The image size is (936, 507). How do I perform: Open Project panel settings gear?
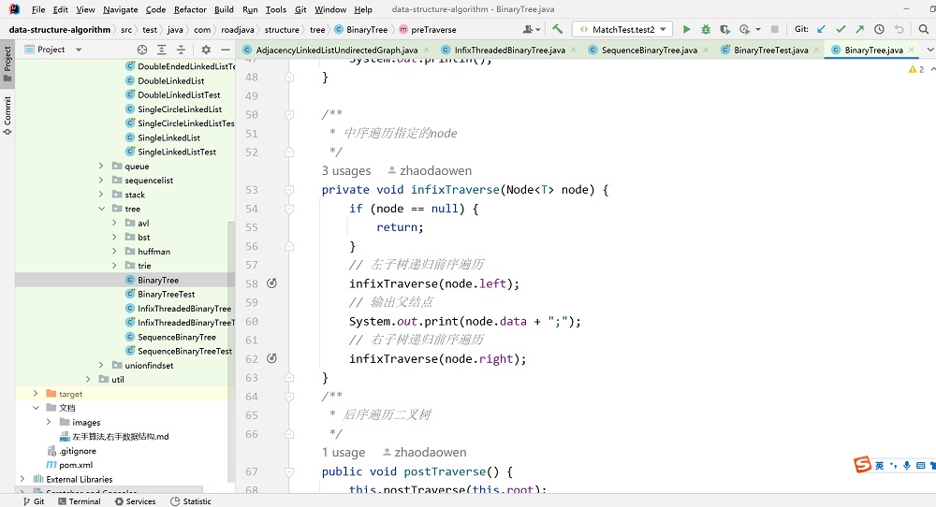click(x=206, y=50)
